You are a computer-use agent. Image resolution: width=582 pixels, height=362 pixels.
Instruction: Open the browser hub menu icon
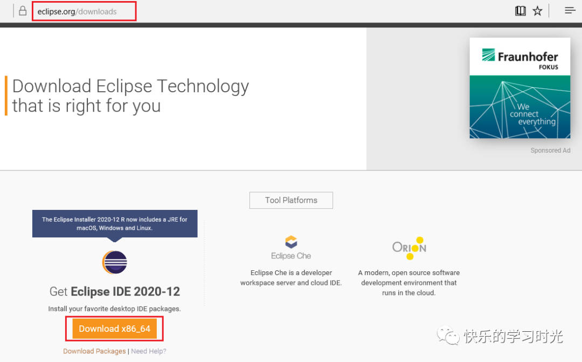[x=570, y=10]
